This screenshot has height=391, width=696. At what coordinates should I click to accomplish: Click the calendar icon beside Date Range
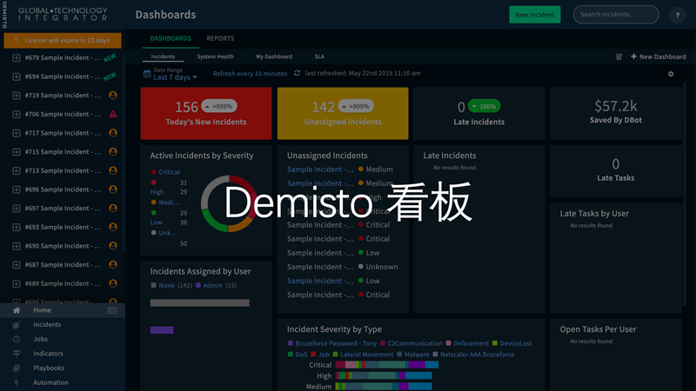pyautogui.click(x=147, y=74)
